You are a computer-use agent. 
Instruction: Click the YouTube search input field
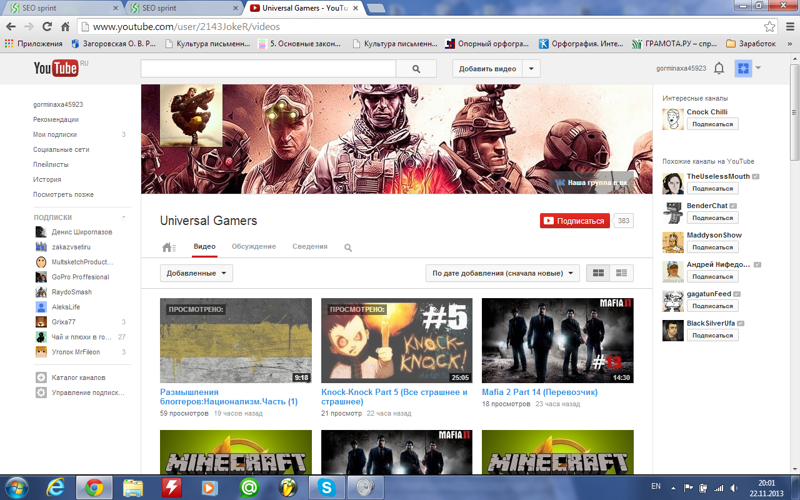(x=268, y=69)
